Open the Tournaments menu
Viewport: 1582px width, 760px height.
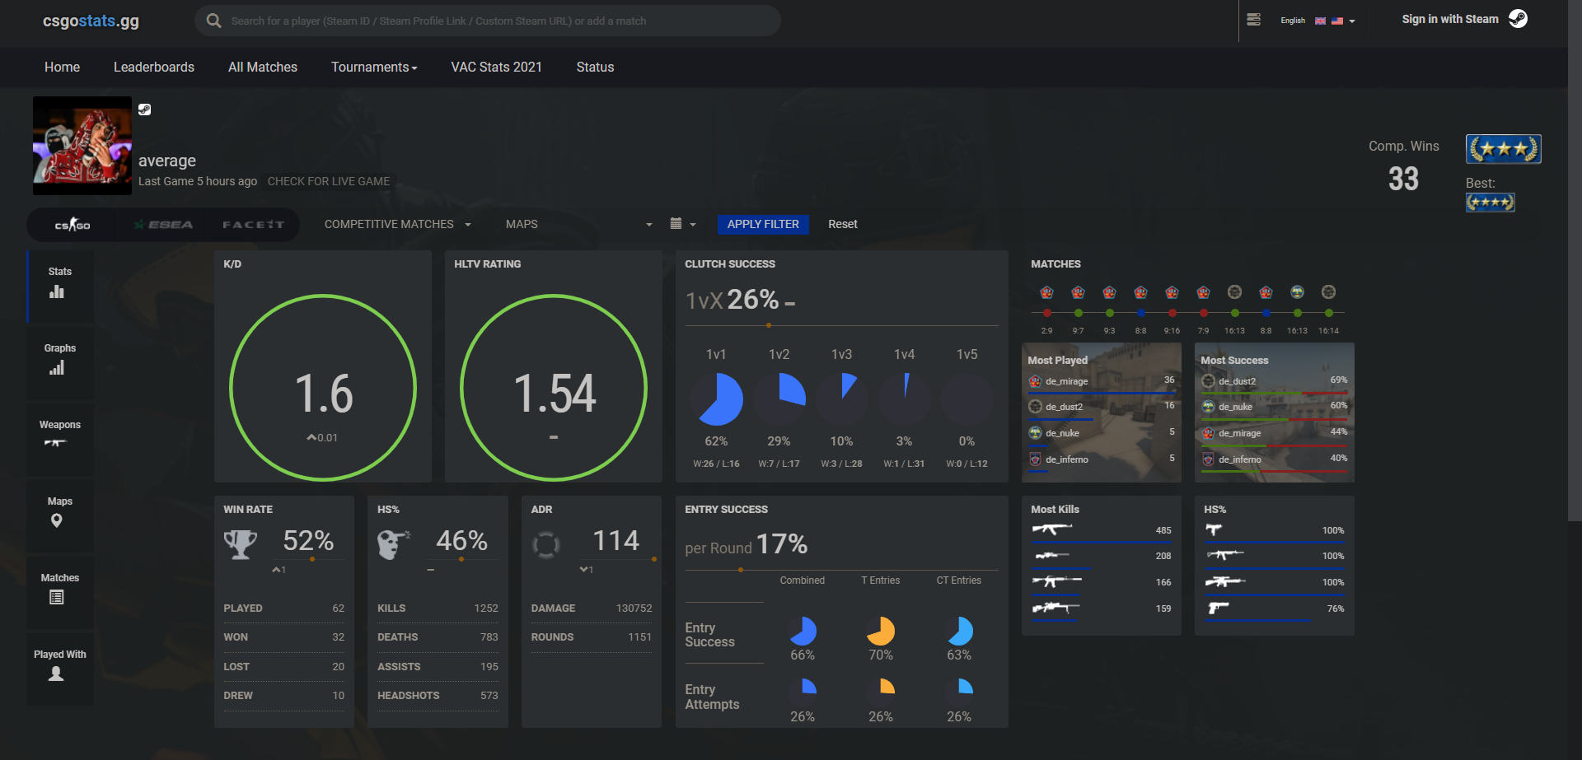click(374, 68)
